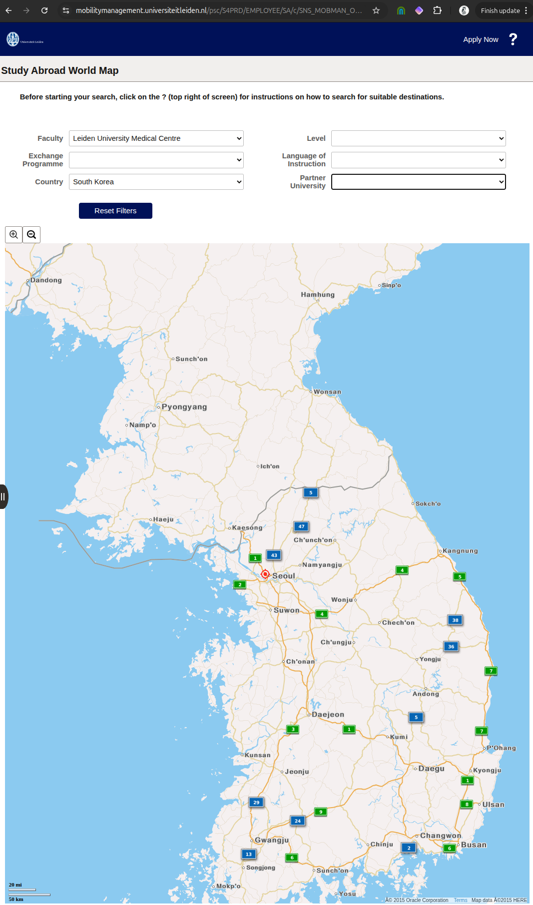
Task: Select the green map marker labeled 9
Action: point(321,812)
